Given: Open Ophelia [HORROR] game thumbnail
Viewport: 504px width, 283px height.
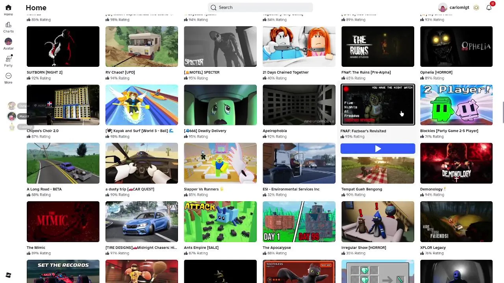Looking at the screenshot, I should [x=456, y=46].
